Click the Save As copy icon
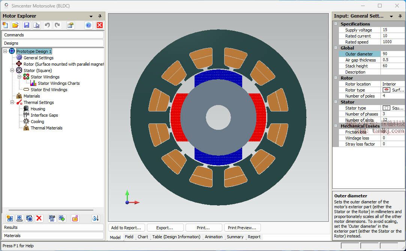The height and width of the screenshot is (251, 406). pyautogui.click(x=36, y=25)
